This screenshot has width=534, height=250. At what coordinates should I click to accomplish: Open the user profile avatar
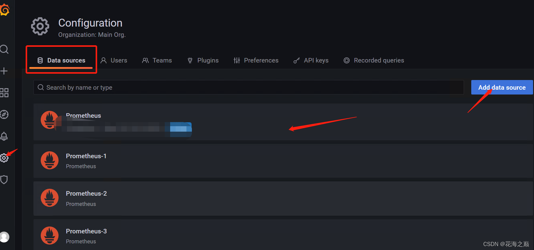[x=4, y=237]
